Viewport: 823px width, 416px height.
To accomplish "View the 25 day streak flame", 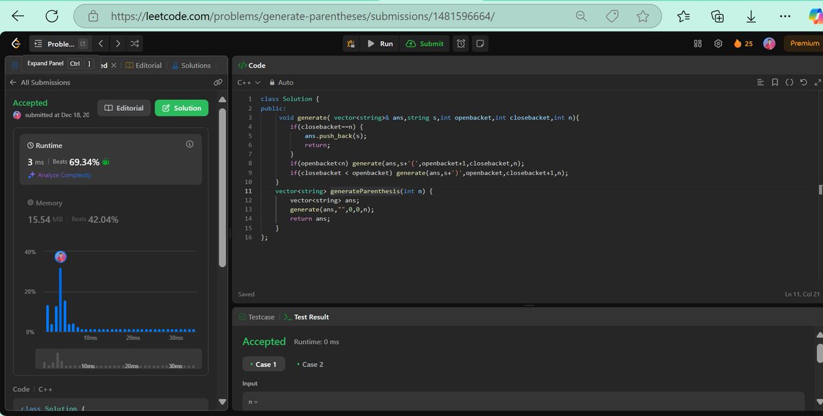I will [743, 43].
